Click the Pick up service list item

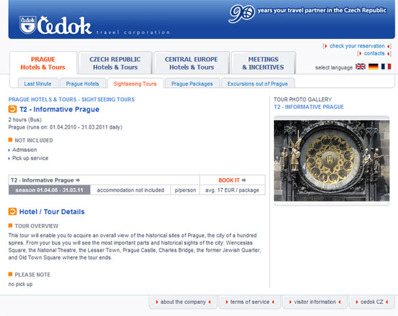point(30,158)
